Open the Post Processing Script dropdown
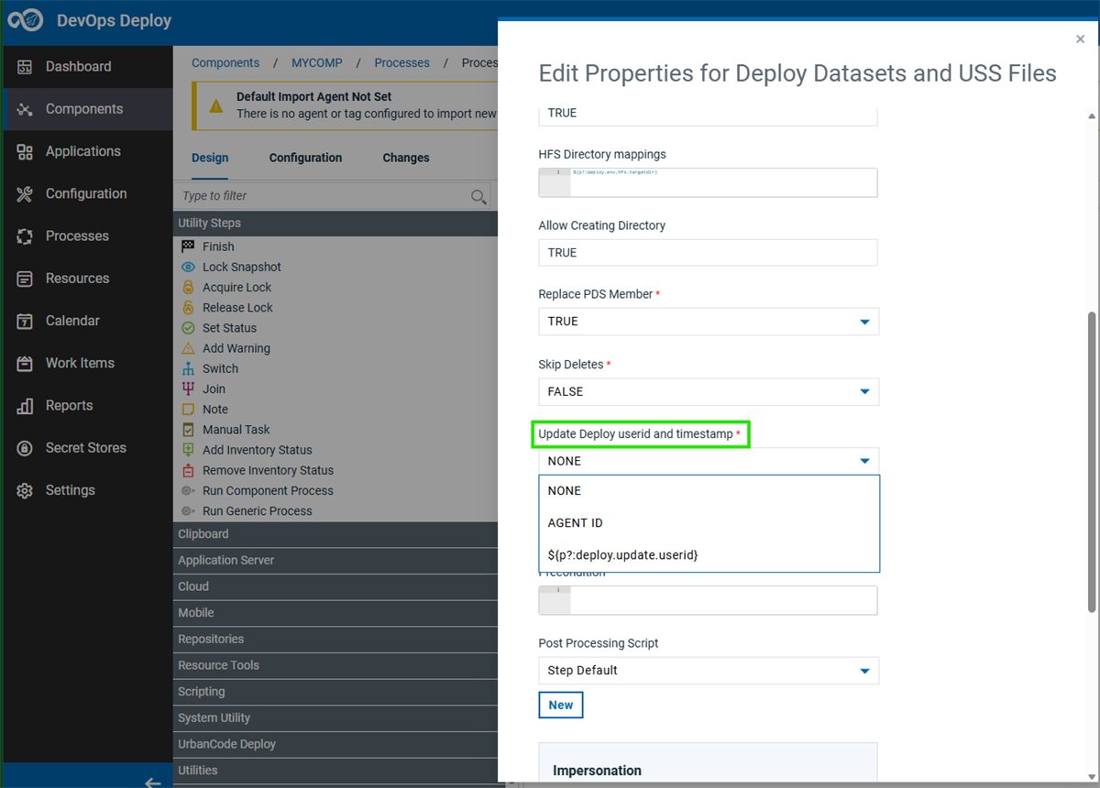This screenshot has height=788, width=1100. 709,671
